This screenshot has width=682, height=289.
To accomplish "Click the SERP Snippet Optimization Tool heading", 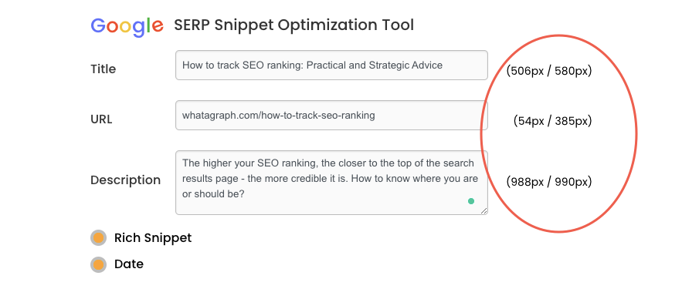I will (x=294, y=25).
